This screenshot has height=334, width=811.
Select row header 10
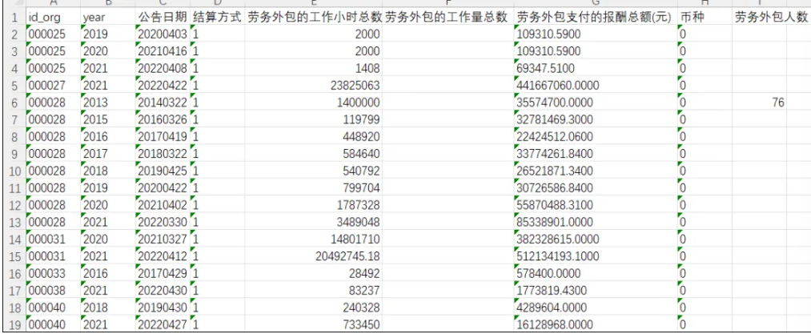tap(14, 171)
